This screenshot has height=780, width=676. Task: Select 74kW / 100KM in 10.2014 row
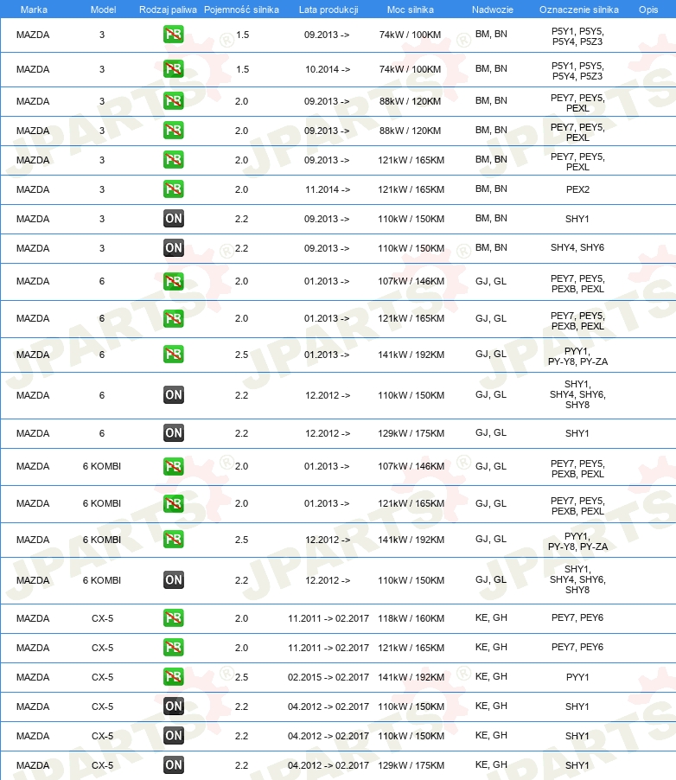[x=410, y=69]
